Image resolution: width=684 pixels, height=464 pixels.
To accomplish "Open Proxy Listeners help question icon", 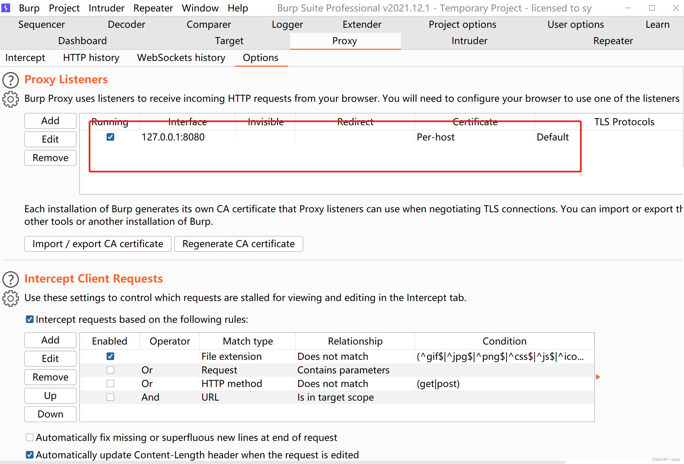I will click(11, 80).
